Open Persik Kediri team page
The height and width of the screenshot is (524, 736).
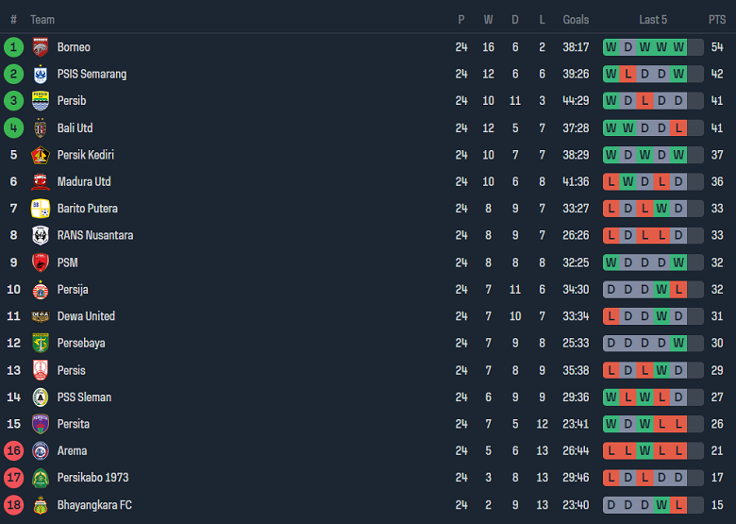[x=85, y=155]
